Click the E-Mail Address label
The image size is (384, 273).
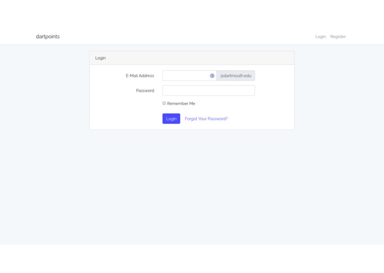140,76
